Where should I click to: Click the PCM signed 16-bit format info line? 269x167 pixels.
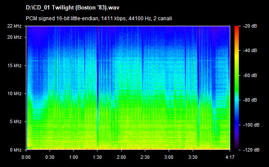[x=99, y=19]
